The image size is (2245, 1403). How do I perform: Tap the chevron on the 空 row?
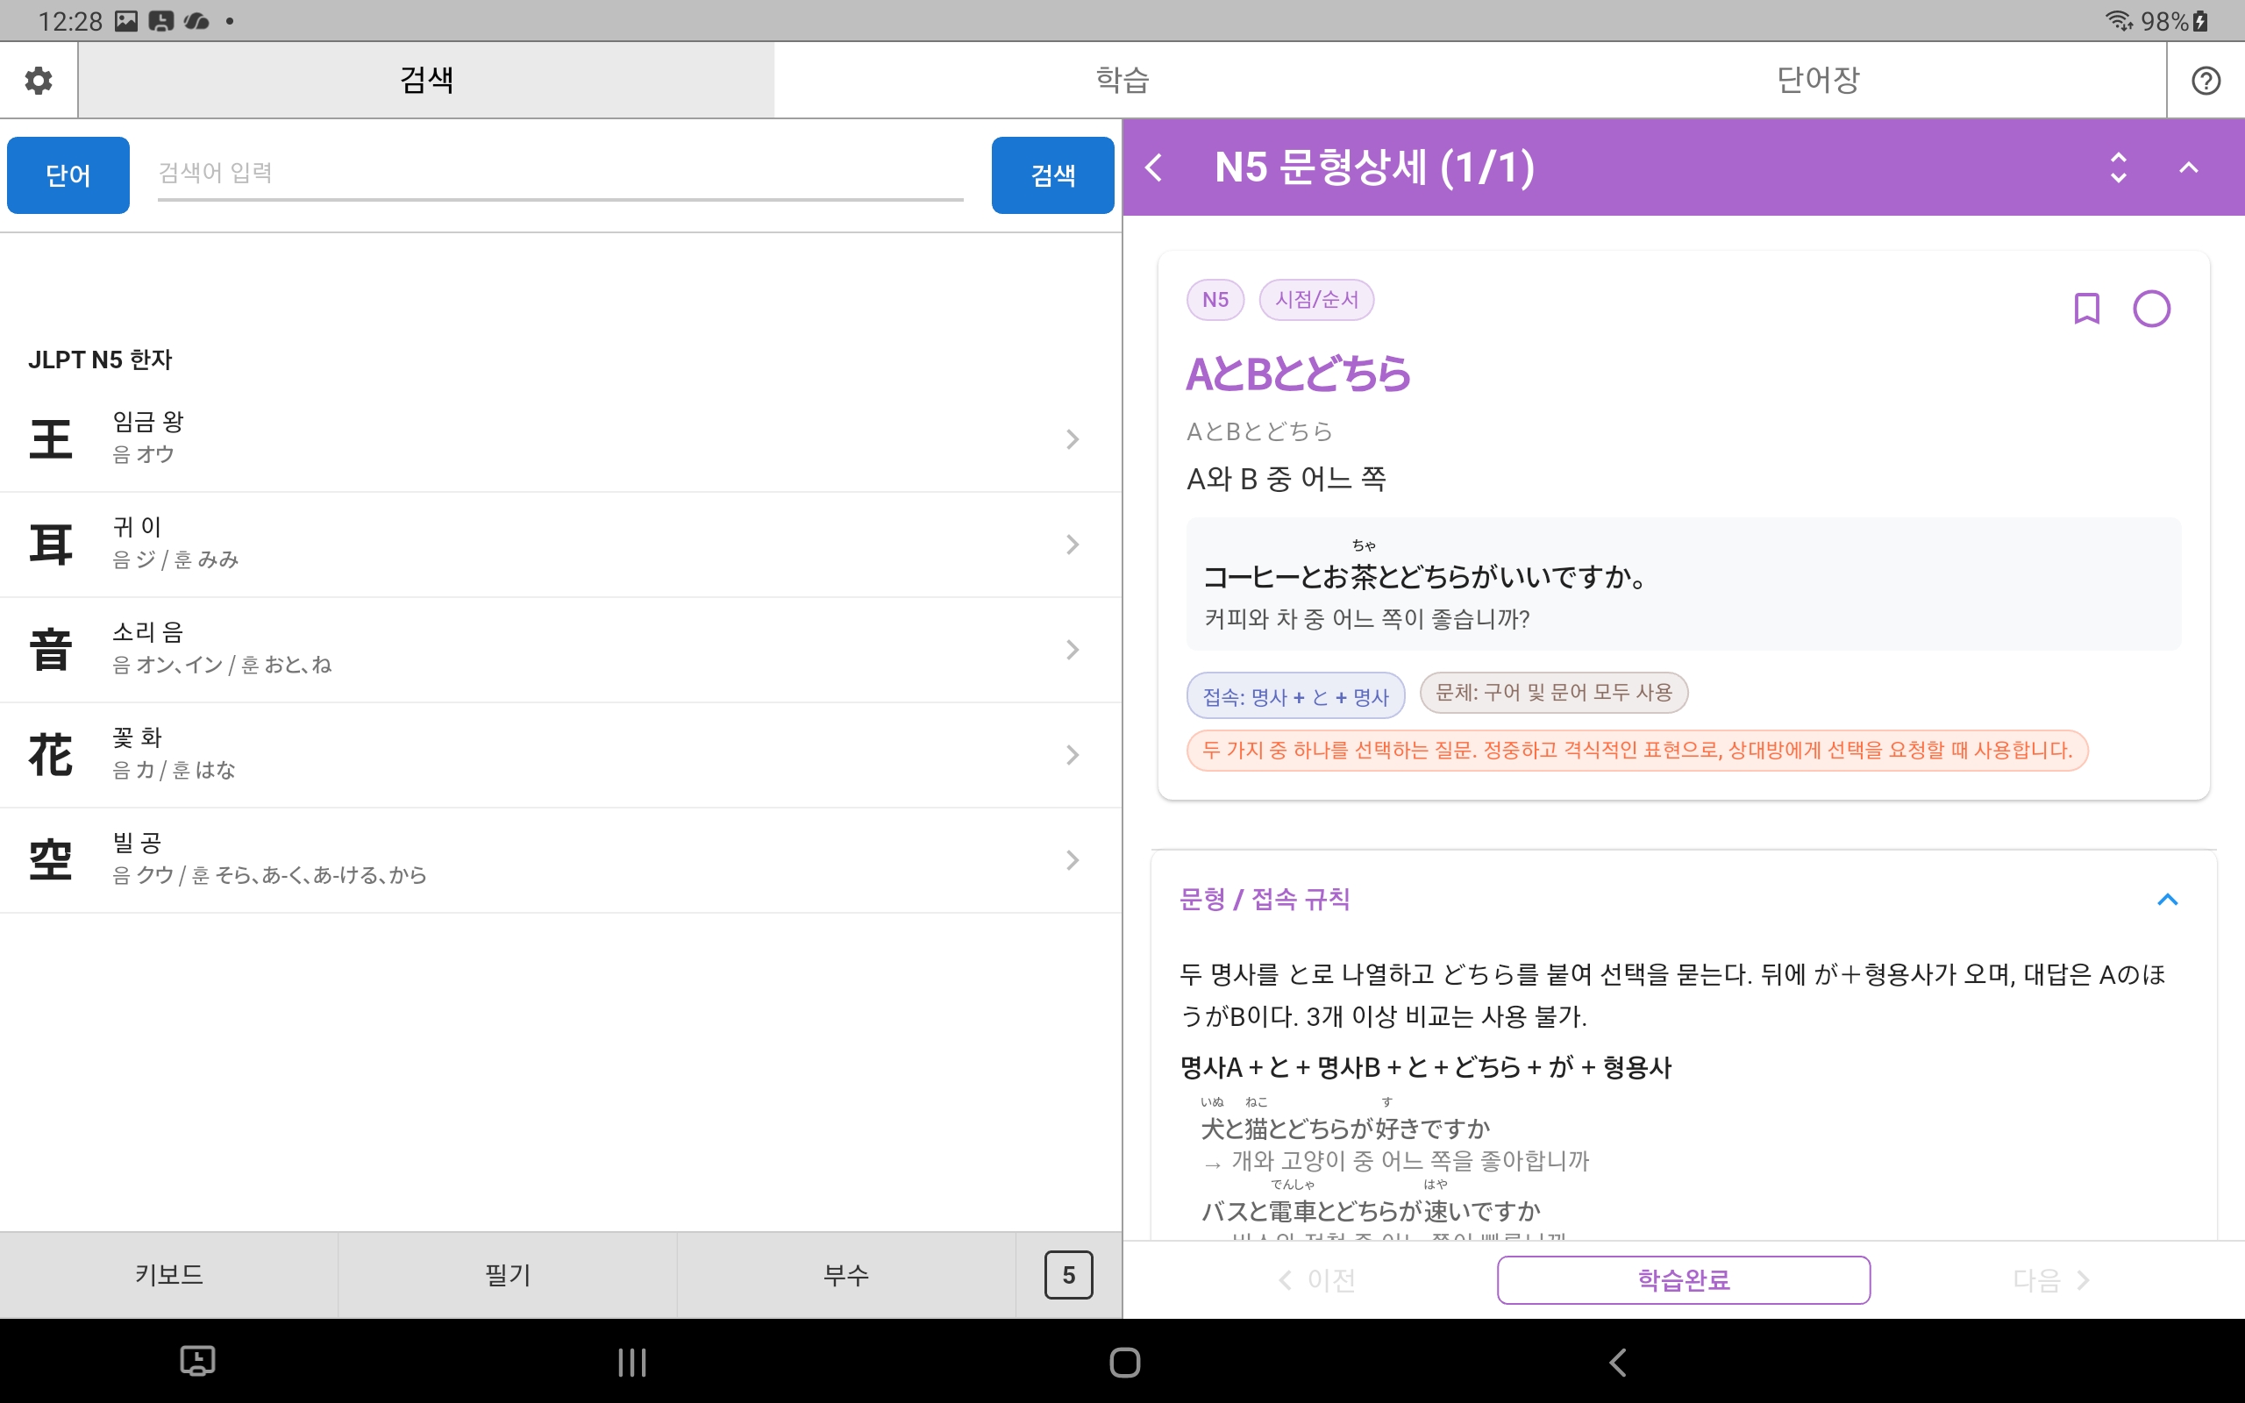(1073, 860)
